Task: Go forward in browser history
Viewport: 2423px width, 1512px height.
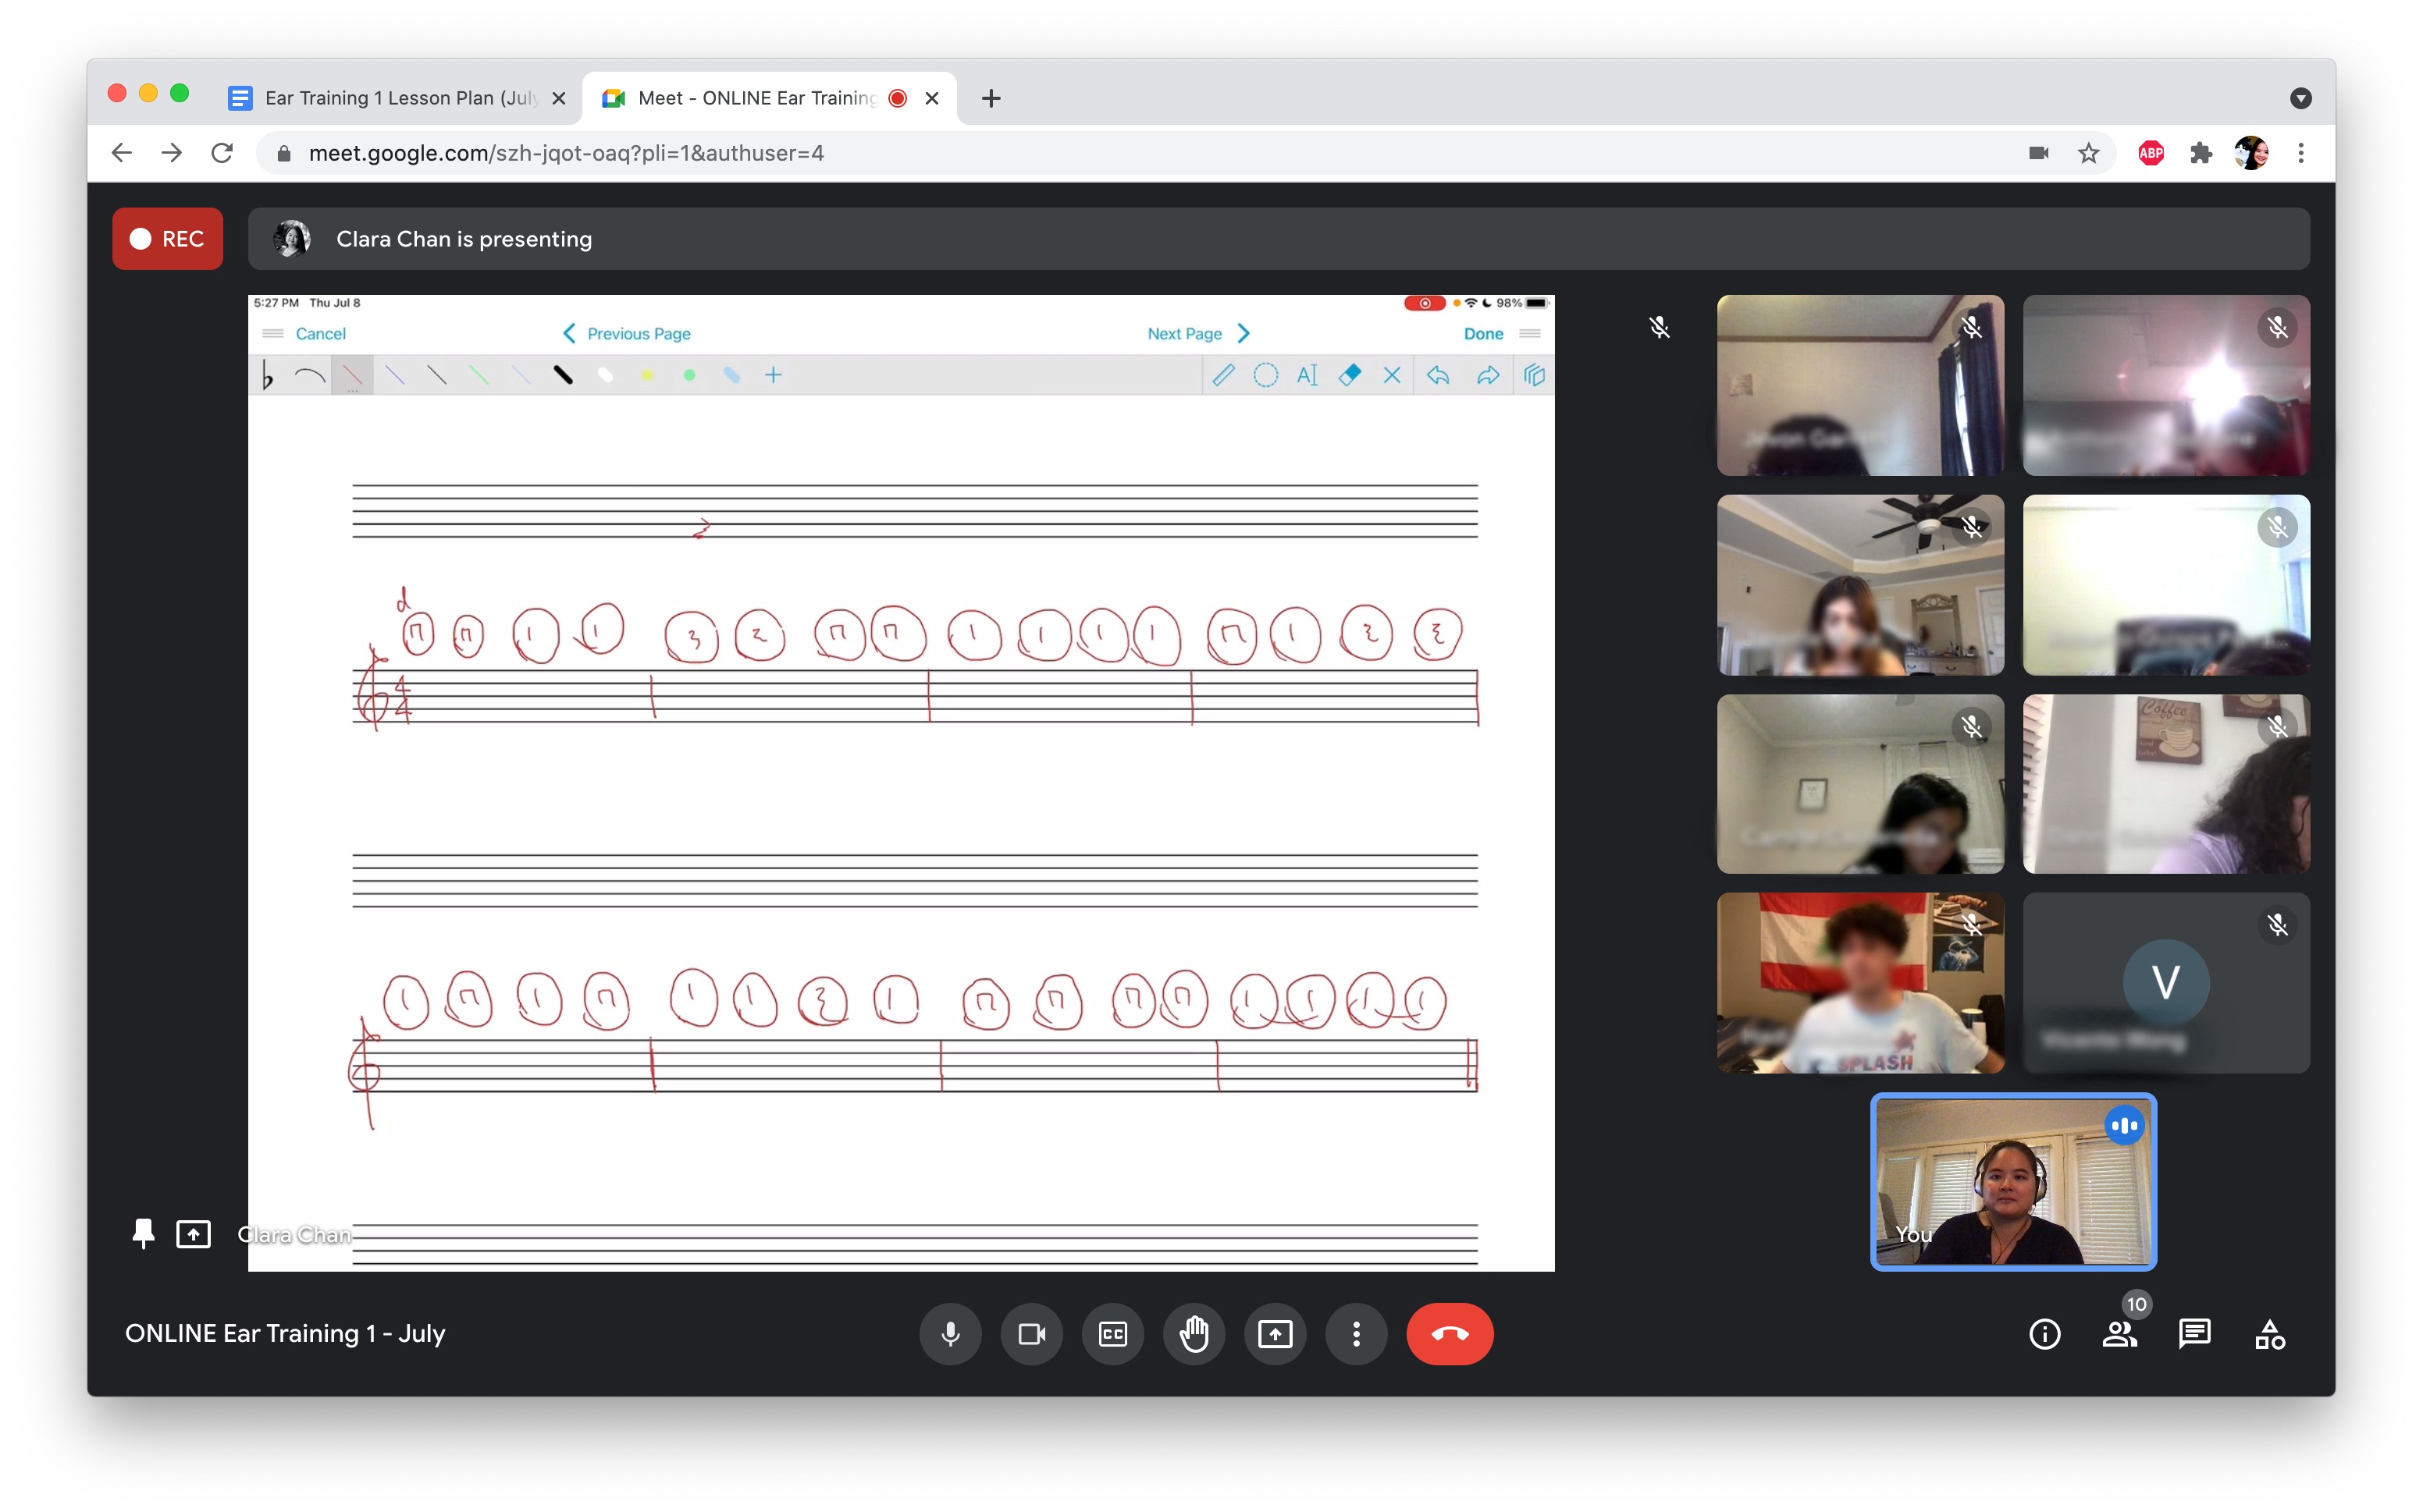Action: click(172, 153)
